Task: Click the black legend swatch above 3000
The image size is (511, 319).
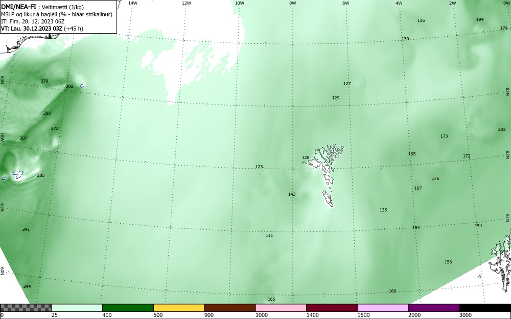Action: click(x=485, y=308)
